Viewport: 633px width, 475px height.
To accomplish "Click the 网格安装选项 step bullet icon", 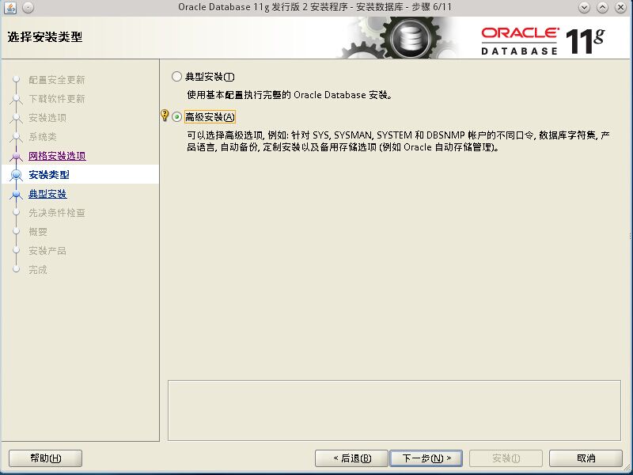I will tap(16, 156).
